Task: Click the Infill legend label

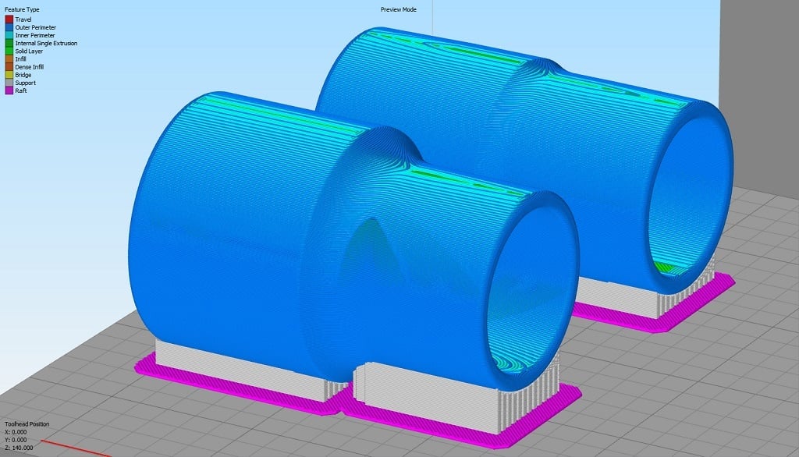Action: (20, 59)
